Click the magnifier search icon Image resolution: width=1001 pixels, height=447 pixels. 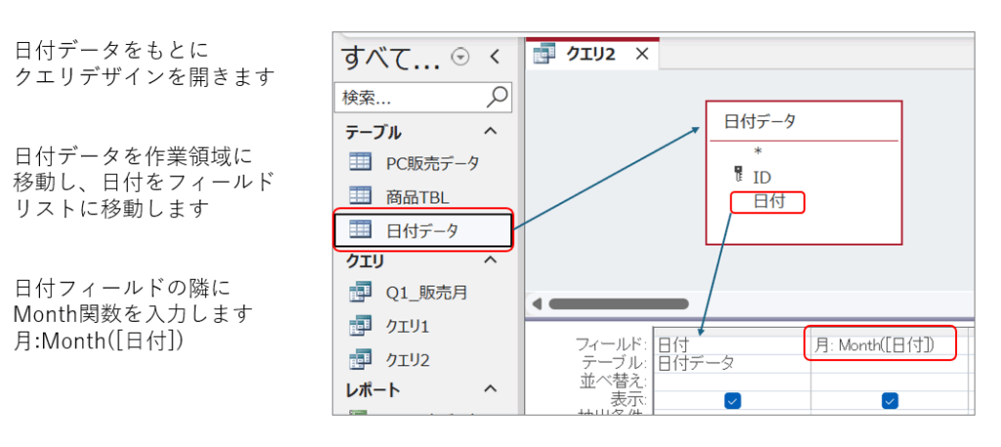pyautogui.click(x=498, y=97)
